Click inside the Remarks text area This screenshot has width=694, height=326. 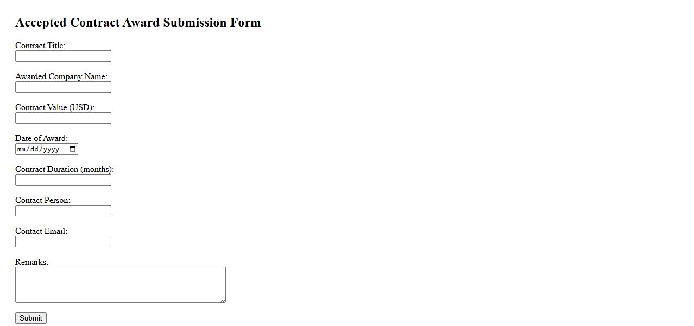coord(120,284)
